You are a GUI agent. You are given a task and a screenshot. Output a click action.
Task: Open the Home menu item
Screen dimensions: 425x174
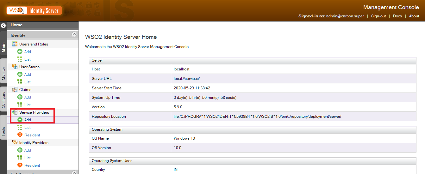[17, 25]
